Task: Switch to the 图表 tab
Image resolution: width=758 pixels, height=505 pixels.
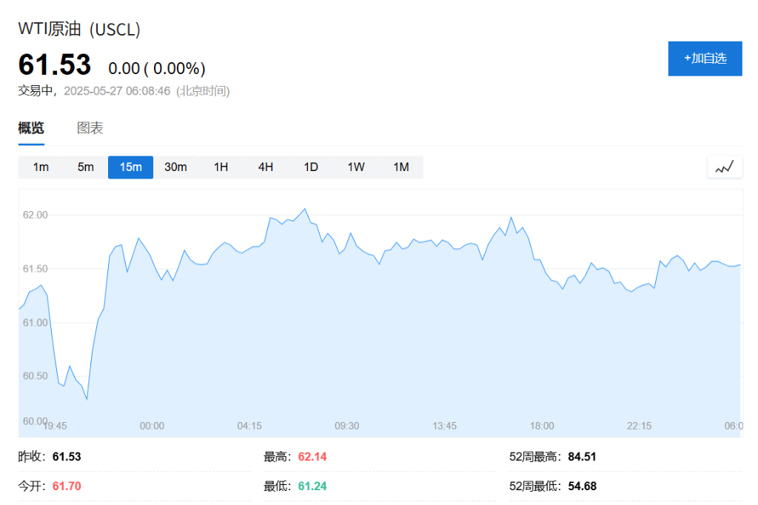Action: [90, 128]
